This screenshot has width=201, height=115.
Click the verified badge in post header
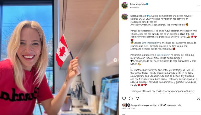pos(147,4)
